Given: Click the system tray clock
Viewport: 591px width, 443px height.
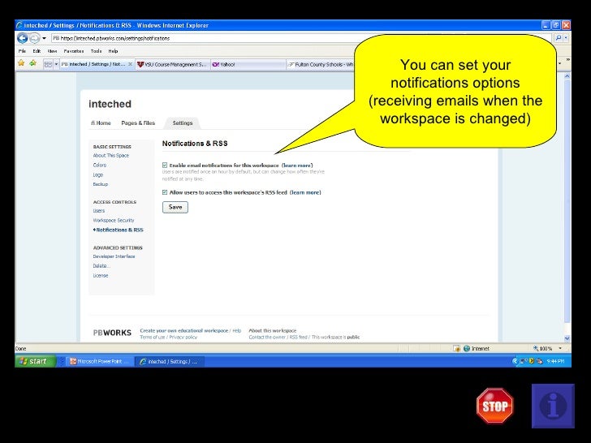Looking at the screenshot, I should [555, 361].
